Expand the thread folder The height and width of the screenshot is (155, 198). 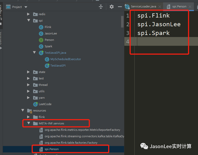click(x=28, y=85)
